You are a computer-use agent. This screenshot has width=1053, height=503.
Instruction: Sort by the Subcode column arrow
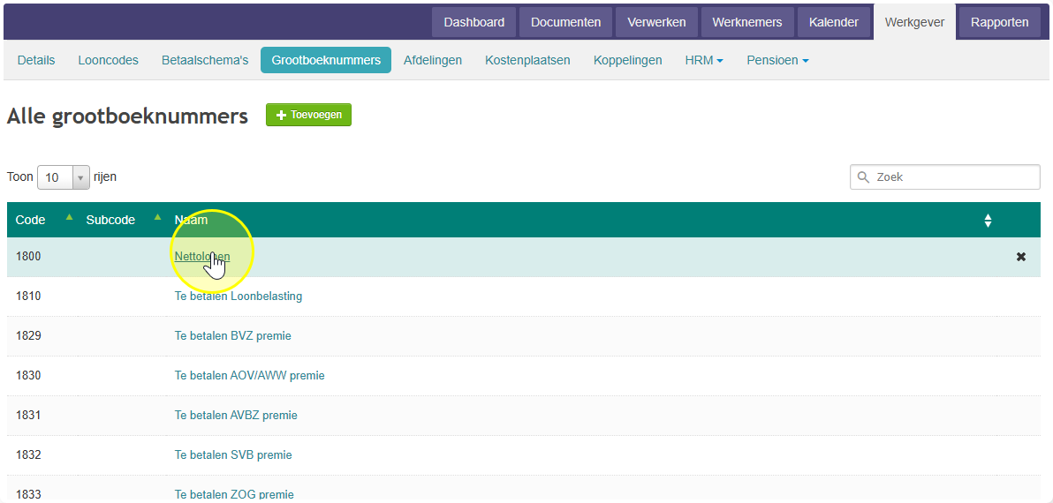[158, 216]
